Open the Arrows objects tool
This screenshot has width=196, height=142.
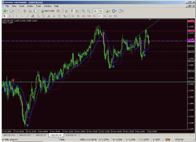pos(65,16)
